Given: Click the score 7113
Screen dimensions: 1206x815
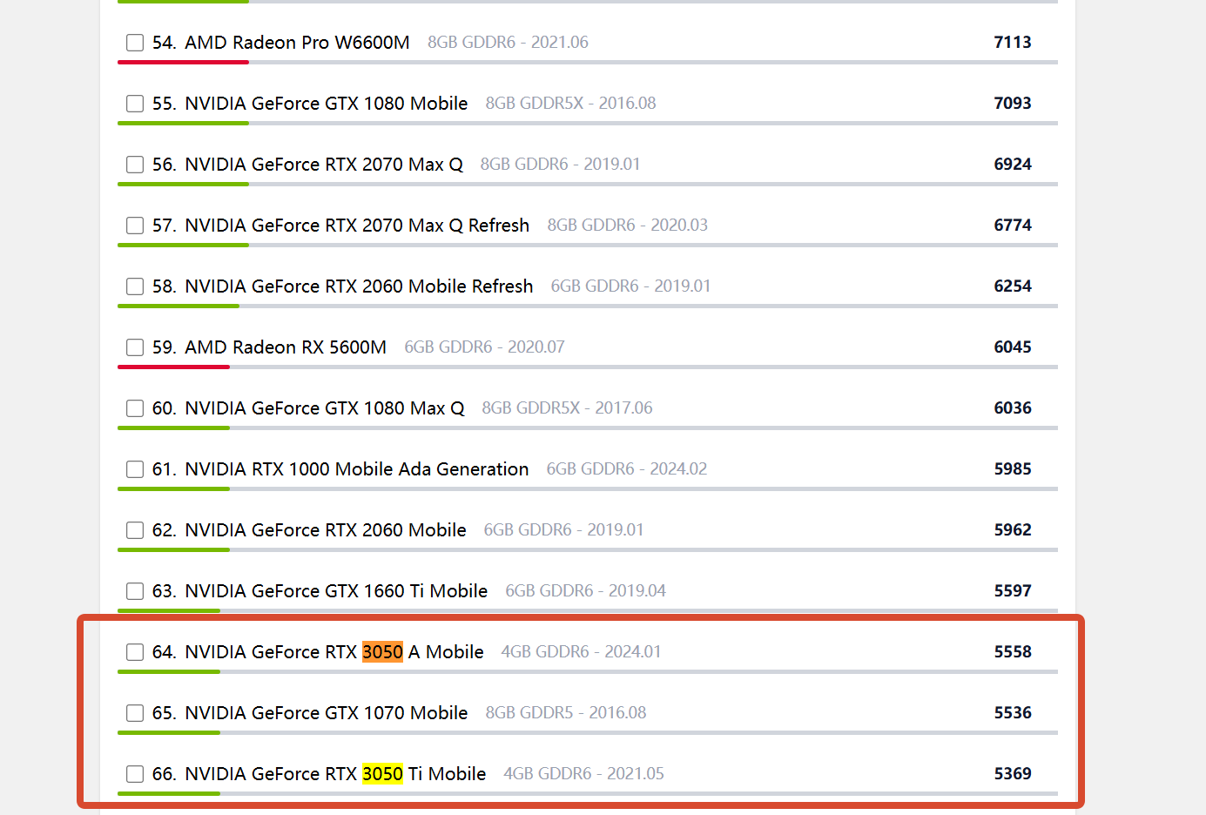Looking at the screenshot, I should click(x=1013, y=43).
